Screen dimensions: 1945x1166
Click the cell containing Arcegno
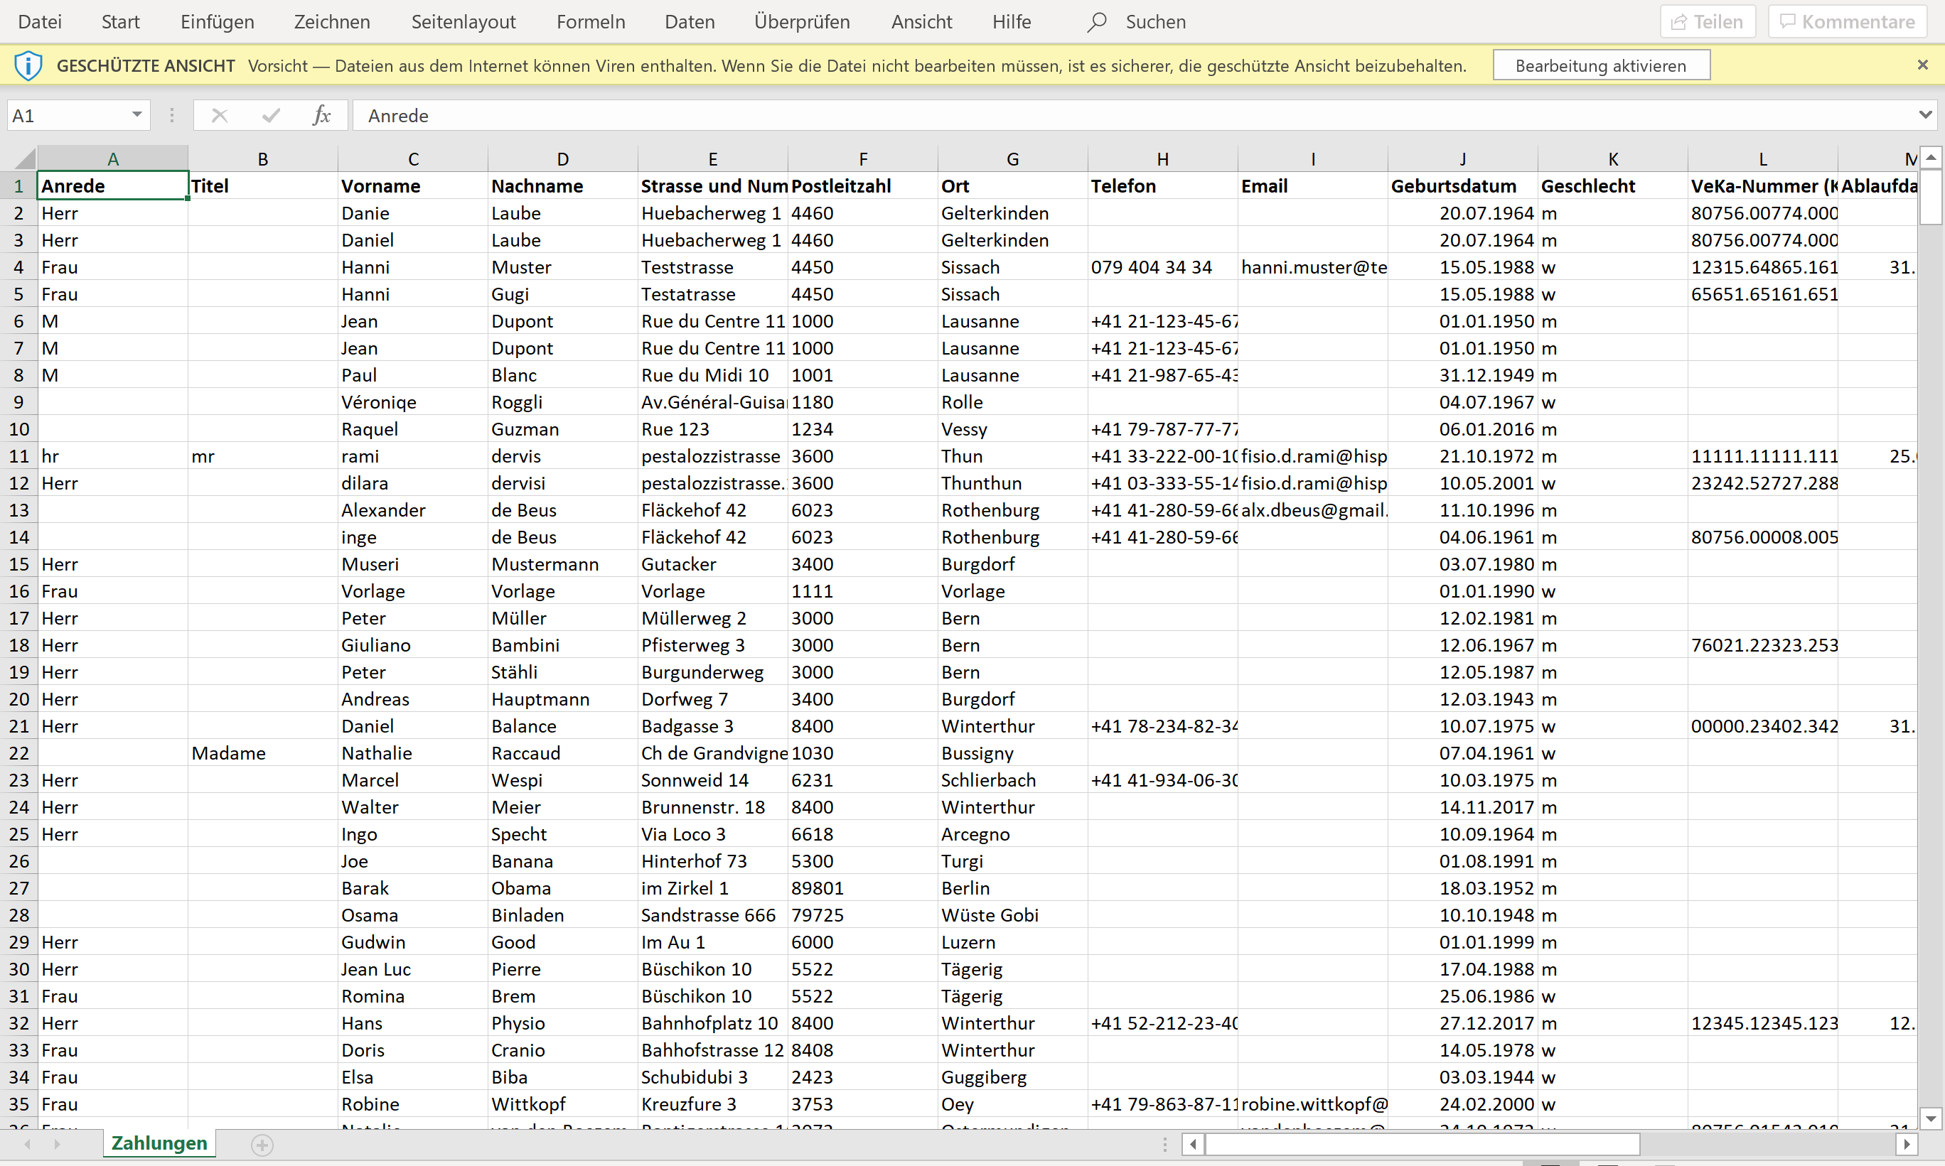tap(1013, 834)
